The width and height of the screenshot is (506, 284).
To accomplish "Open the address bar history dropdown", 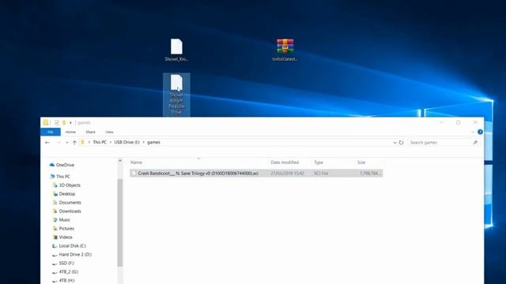I will tap(395, 142).
